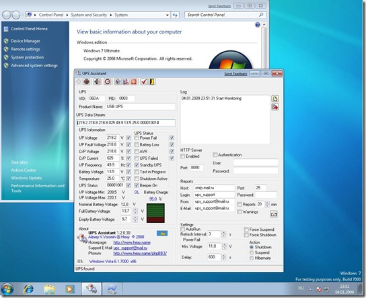The image size is (366, 298).
Task: Click the red round stop-monitoring toolbar button
Action: 87,82
